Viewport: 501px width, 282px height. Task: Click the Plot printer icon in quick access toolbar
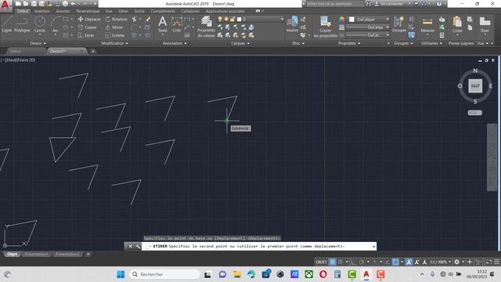pyautogui.click(x=65, y=4)
